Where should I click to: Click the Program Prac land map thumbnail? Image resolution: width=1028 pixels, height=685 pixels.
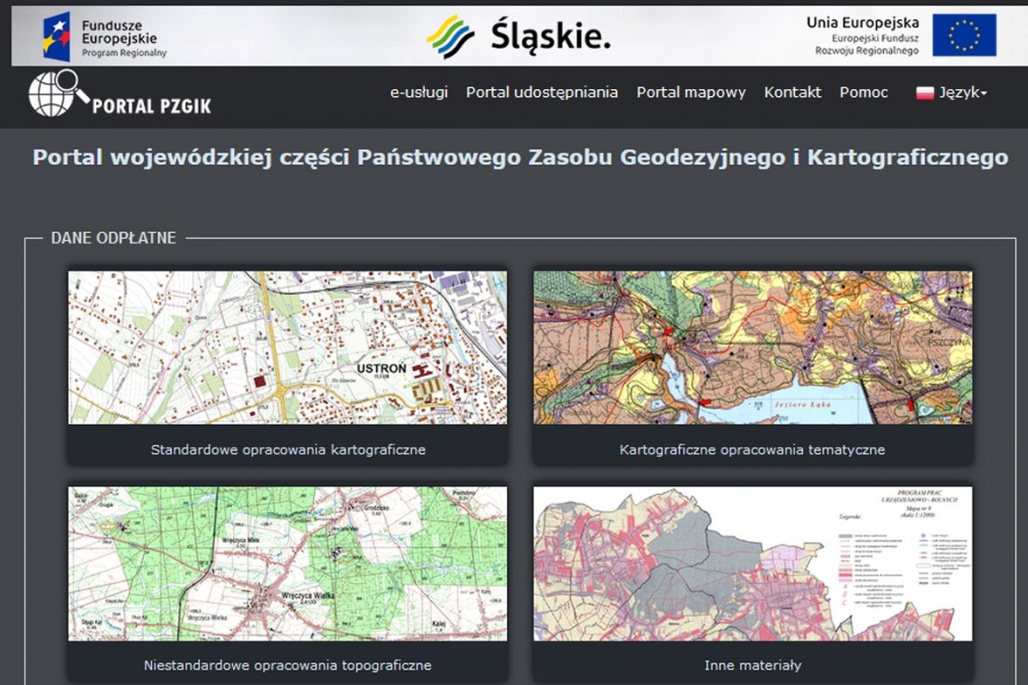pos(752,564)
